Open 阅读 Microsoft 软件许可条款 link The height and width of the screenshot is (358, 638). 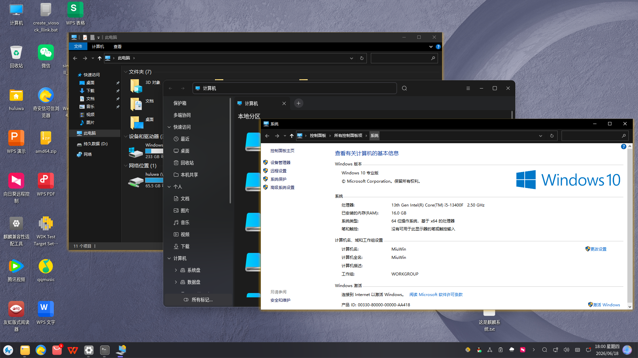(436, 294)
